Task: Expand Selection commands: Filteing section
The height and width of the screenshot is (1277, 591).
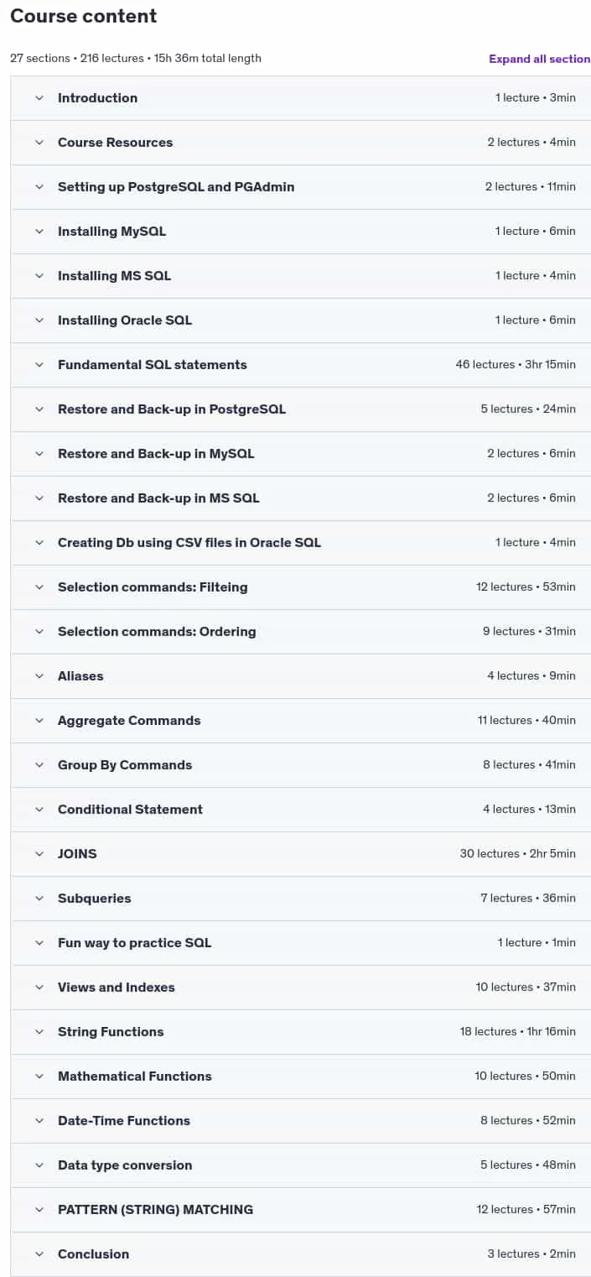Action: coord(301,587)
